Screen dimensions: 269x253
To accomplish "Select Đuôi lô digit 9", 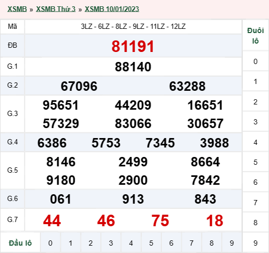I will [255, 243].
